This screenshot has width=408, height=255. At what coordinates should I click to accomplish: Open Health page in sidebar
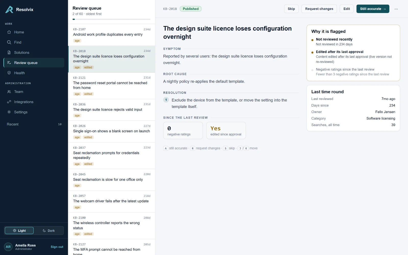click(x=34, y=73)
